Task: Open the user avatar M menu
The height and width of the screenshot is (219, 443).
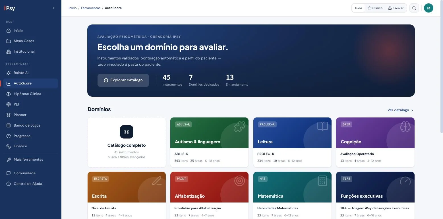Action: coord(428,8)
